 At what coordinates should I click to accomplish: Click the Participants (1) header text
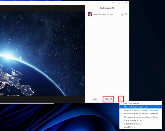[107, 8]
